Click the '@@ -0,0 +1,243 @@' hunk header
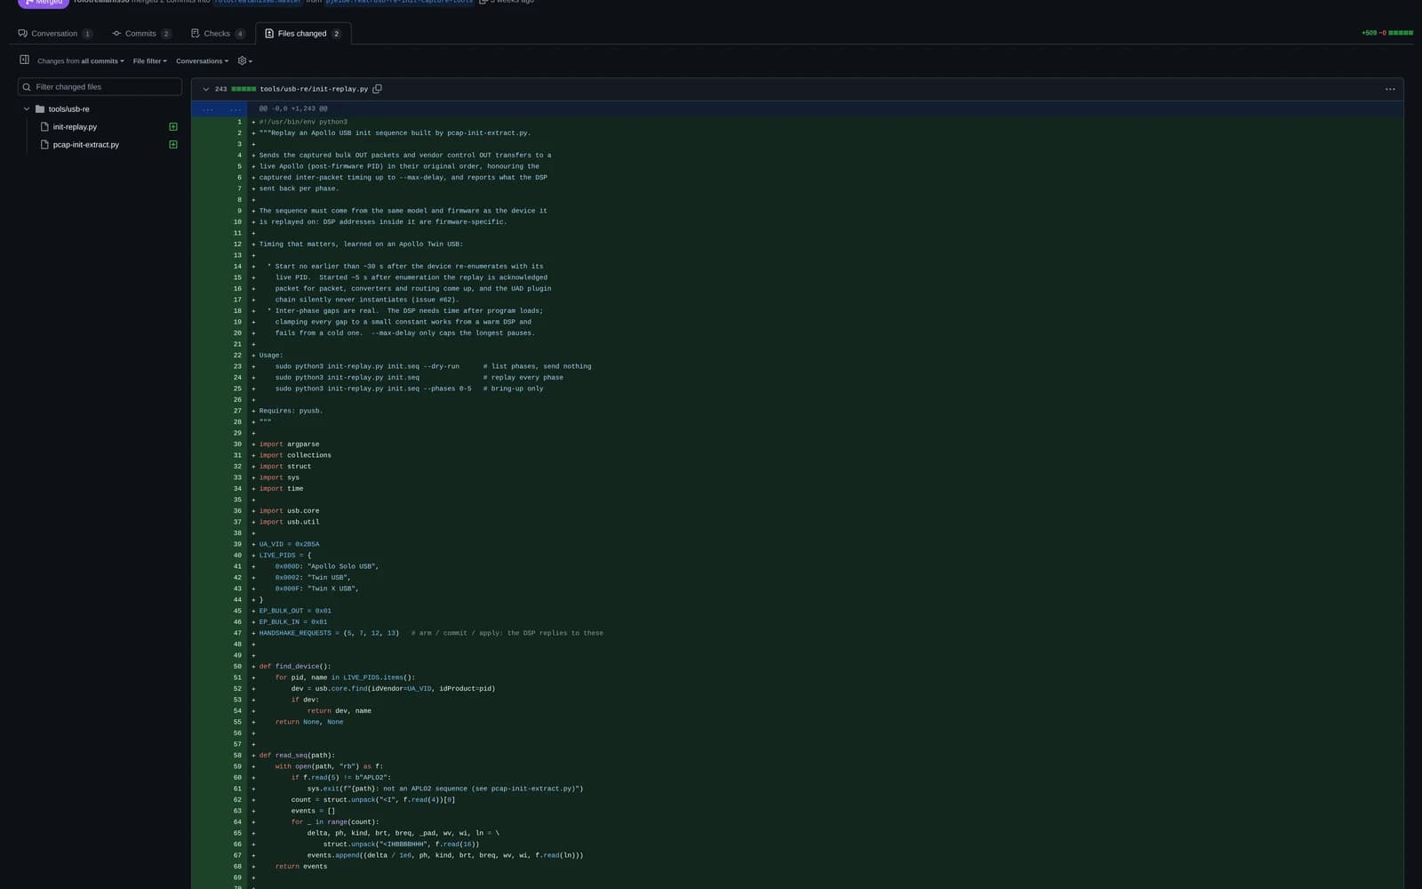 [x=293, y=108]
